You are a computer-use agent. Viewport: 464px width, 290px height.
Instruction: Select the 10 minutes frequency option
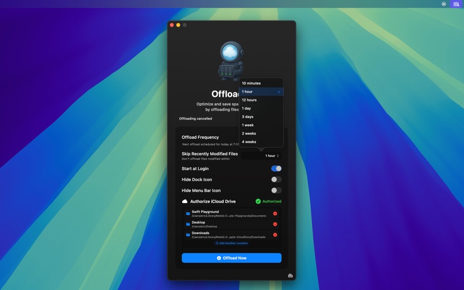pos(261,83)
